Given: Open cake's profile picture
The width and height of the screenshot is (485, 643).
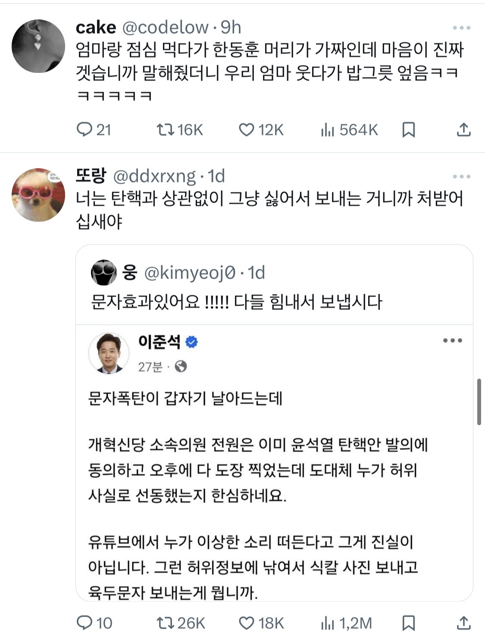Looking at the screenshot, I should [x=38, y=46].
